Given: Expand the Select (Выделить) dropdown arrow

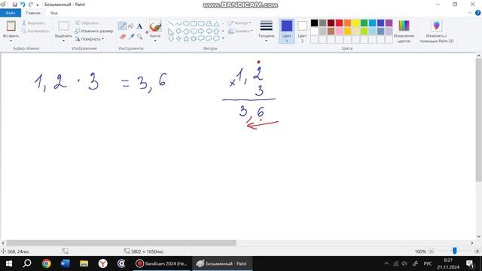Looking at the screenshot, I should pos(63,41).
